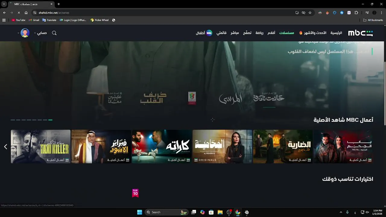Open Taxi Killer series card
The height and width of the screenshot is (217, 386).
[x=41, y=146]
